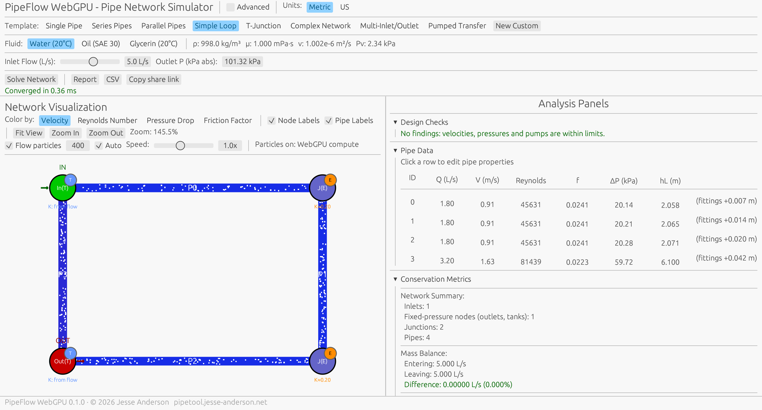Switch units to US

click(x=344, y=7)
